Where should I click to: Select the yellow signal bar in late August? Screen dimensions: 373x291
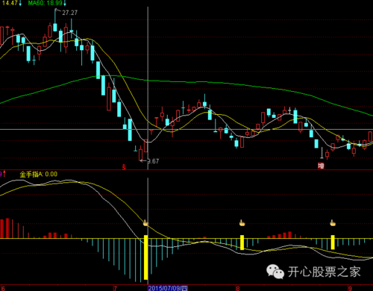point(333,242)
